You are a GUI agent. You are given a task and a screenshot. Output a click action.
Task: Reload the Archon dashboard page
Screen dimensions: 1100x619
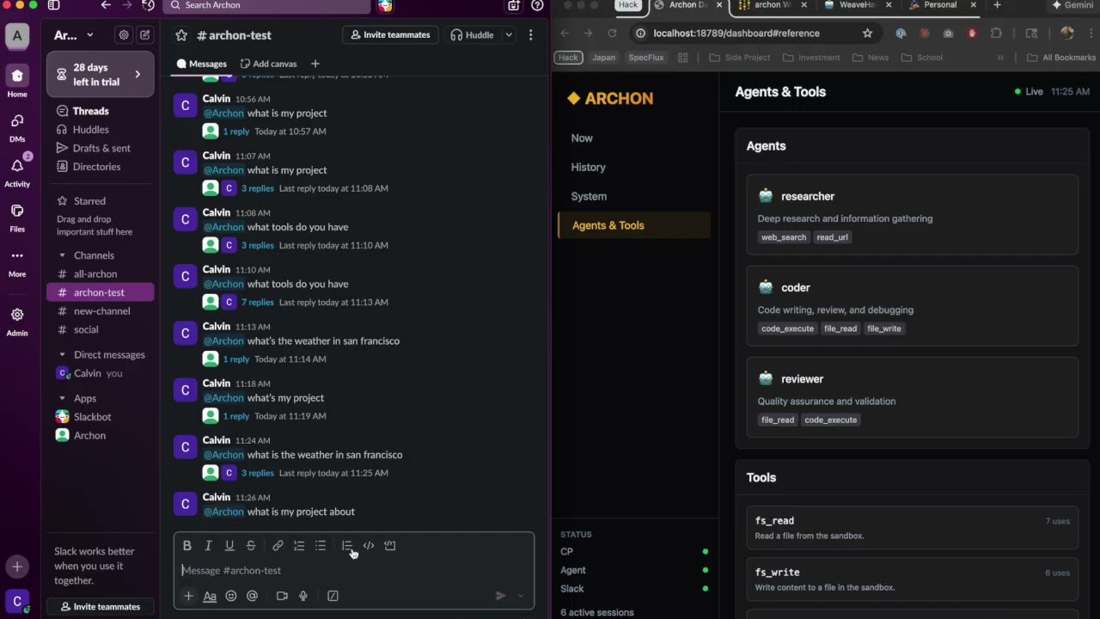[x=612, y=34]
